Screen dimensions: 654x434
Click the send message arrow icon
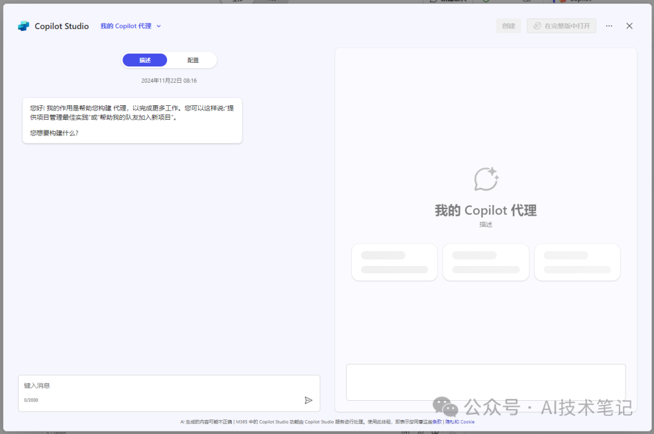point(308,400)
